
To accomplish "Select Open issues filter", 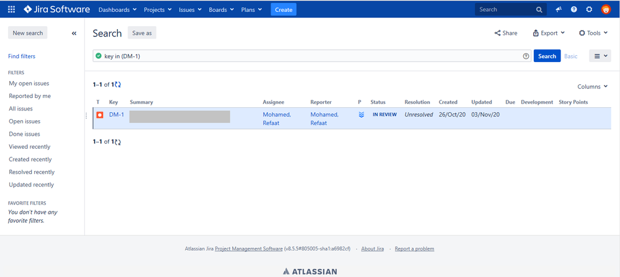I will click(25, 121).
